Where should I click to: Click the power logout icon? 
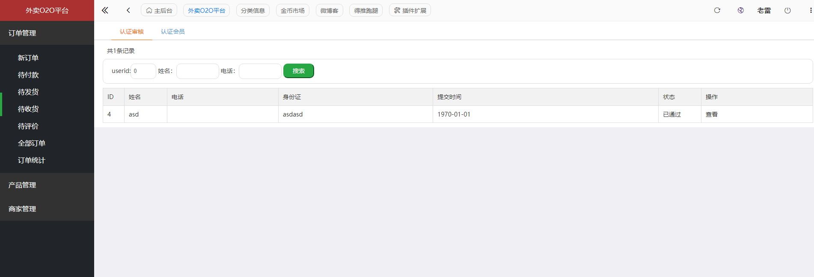click(x=787, y=10)
